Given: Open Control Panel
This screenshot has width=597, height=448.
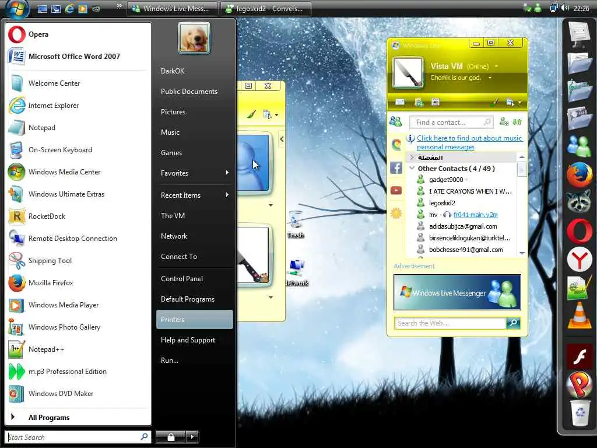Looking at the screenshot, I should coord(182,278).
